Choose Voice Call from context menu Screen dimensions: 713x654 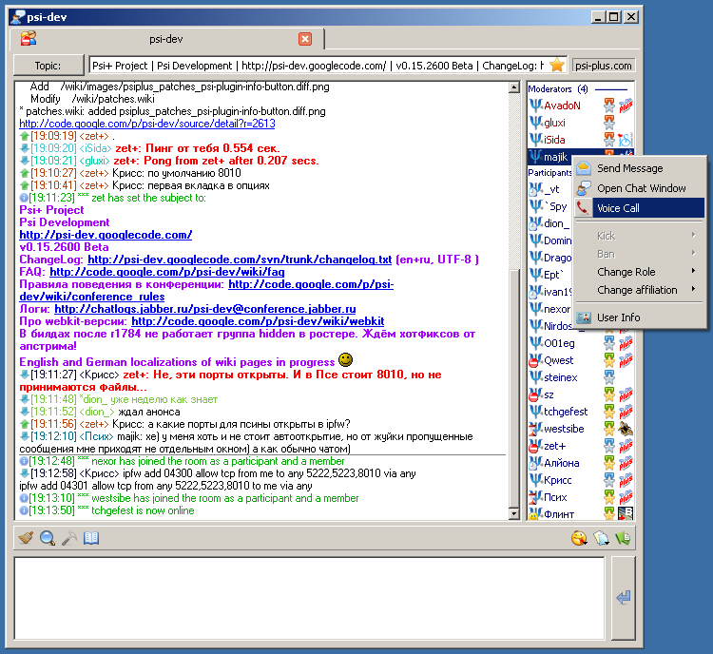pos(639,208)
